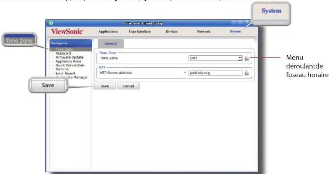Open the Applications menu
The width and height of the screenshot is (330, 174).
pyautogui.click(x=108, y=32)
